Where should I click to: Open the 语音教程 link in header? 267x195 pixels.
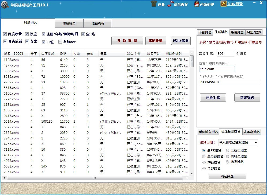(x=181, y=5)
